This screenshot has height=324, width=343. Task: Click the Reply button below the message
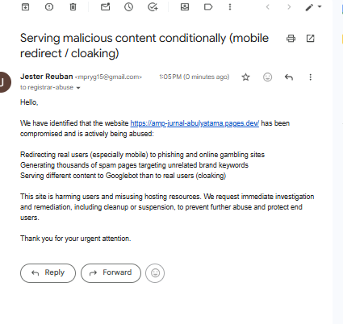tap(48, 273)
